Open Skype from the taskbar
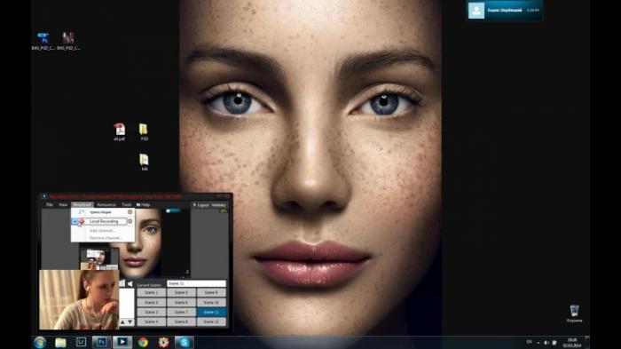The width and height of the screenshot is (621, 349). point(185,342)
